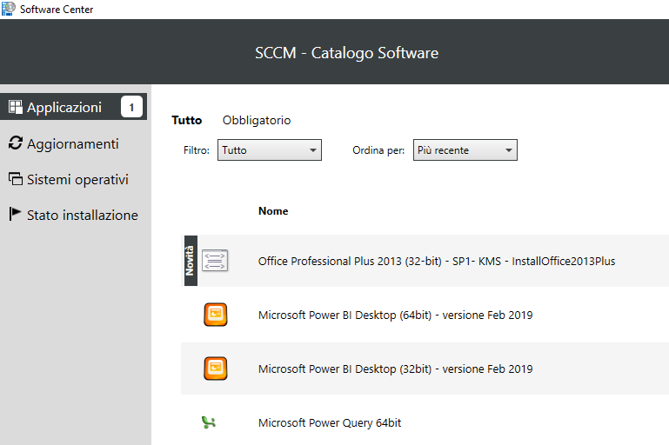Click the Office Professional Plus 2013 script icon

click(x=215, y=261)
